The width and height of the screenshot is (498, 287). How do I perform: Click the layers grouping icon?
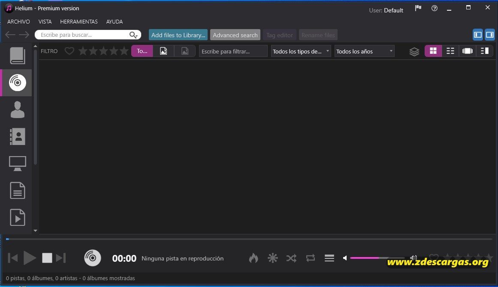pos(414,51)
